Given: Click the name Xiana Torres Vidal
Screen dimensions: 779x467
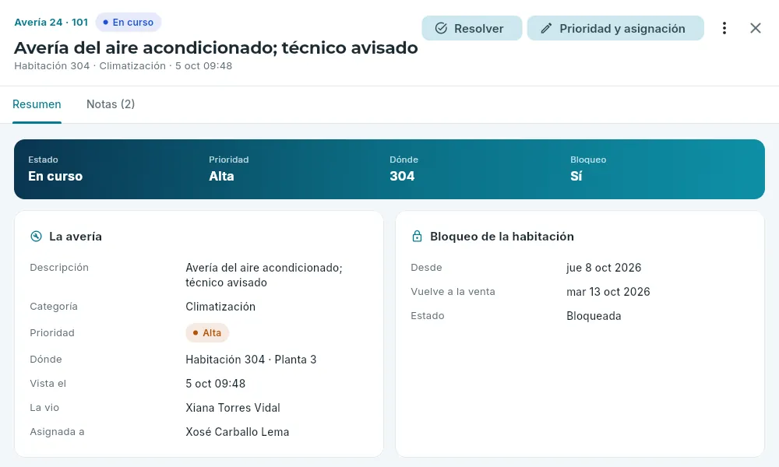Looking at the screenshot, I should pyautogui.click(x=233, y=408).
